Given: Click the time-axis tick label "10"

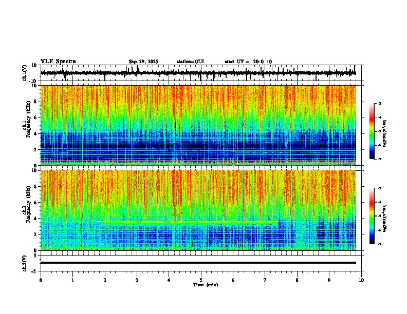Looking at the screenshot, I should [x=361, y=280].
